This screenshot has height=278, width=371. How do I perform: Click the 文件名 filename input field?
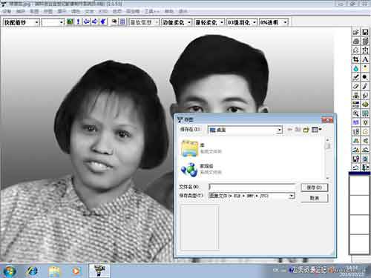(x=252, y=187)
